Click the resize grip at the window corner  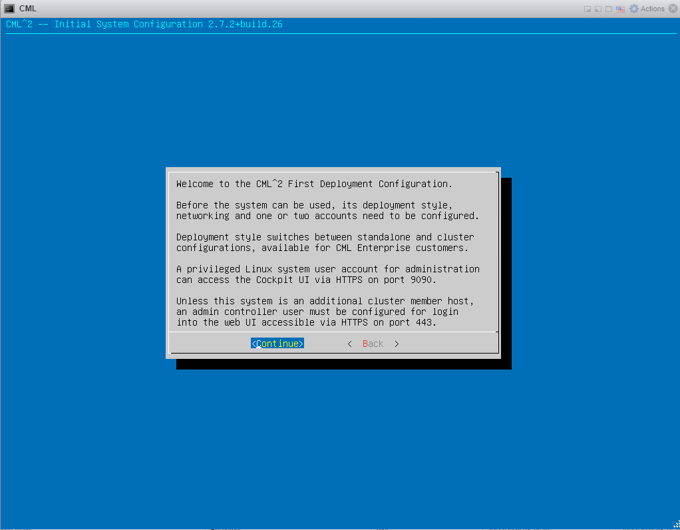pos(676,525)
